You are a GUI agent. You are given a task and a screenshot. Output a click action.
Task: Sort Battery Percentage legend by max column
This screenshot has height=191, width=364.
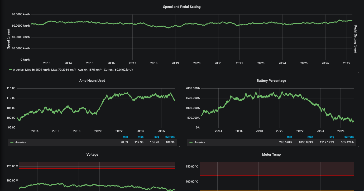point(310,137)
